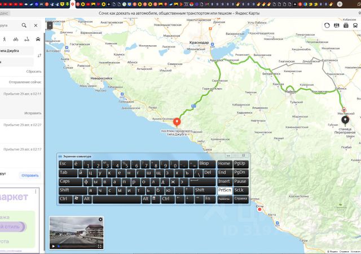Click the Краснодар city label on map
Image resolution: width=361 pixels, height=254 pixels.
(199, 42)
